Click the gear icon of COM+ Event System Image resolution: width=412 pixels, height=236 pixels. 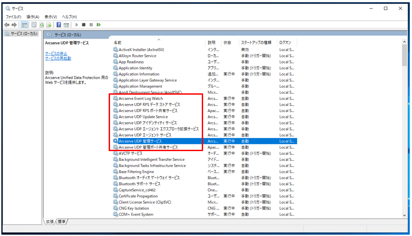pyautogui.click(x=115, y=214)
